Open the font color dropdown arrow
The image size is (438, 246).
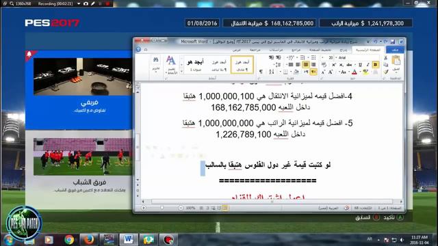pyautogui.click(x=349, y=72)
